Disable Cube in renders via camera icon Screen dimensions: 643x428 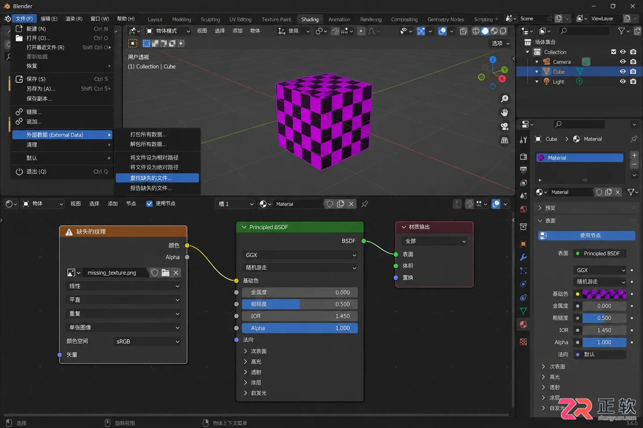click(633, 72)
